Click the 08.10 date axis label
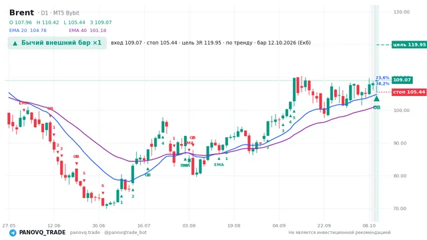This screenshot has height=240, width=427. (369, 225)
